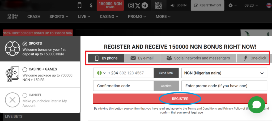
Task: Click the red Register button
Action: coord(180,99)
